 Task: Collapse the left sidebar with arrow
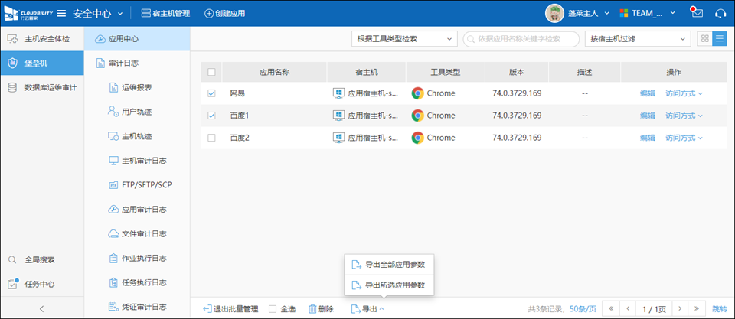(x=41, y=308)
